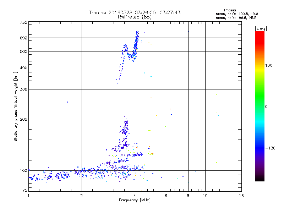Screen dimensions: 284x213
Task: Click the 'RwPretec (8p)' subtitle
Action: [135, 17]
